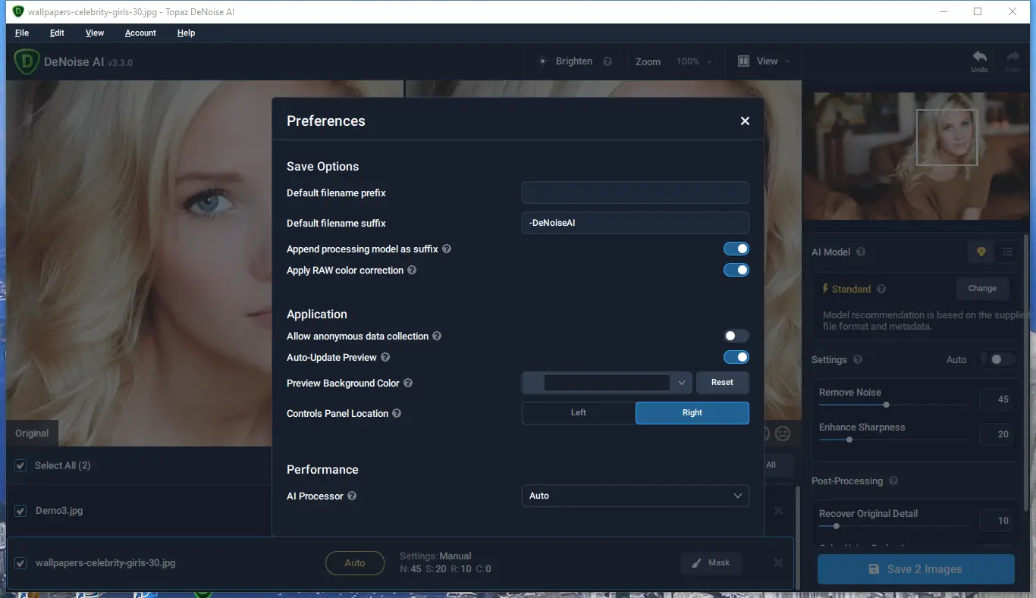Set Controls Panel Location to Right

point(692,413)
